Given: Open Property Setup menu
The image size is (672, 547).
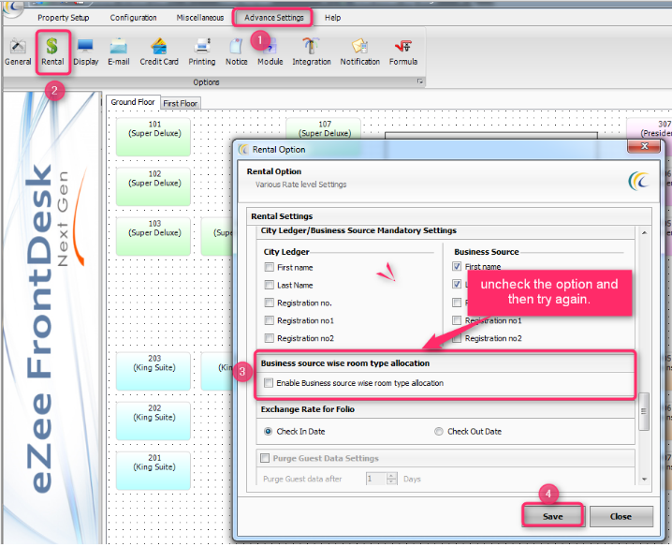Looking at the screenshot, I should (x=64, y=18).
